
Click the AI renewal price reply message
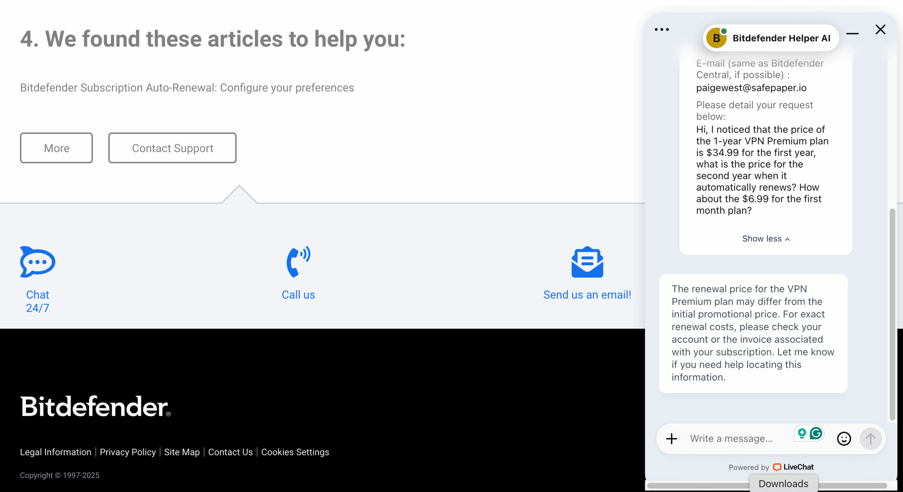pyautogui.click(x=753, y=333)
